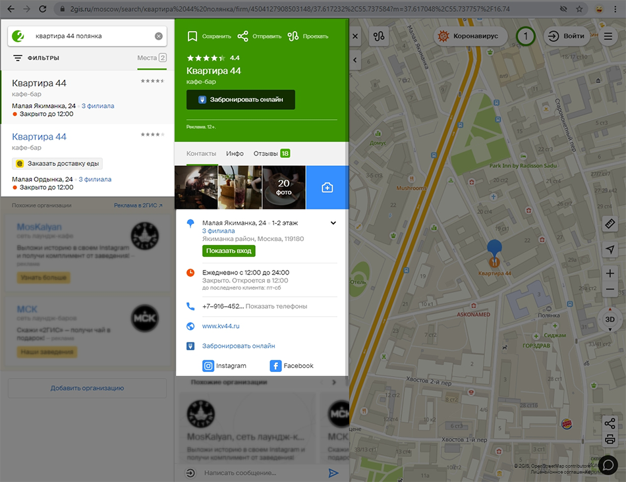Bookmark page with the star icon
Screen dimensions: 626x482
point(579,9)
